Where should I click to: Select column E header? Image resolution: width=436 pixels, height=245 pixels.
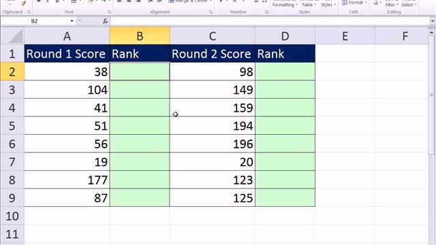click(x=345, y=36)
